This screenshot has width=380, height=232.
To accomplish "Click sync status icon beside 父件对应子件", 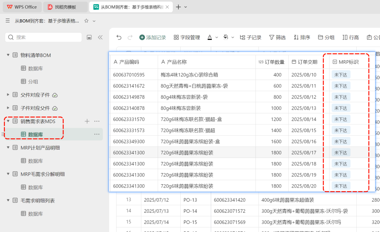I will tap(55, 95).
